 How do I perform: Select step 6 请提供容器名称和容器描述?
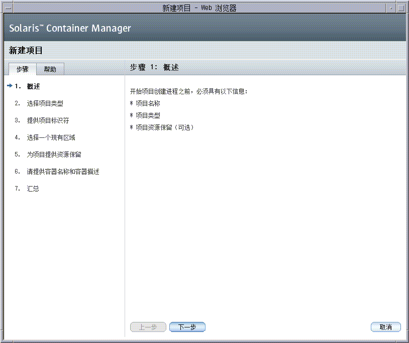[x=63, y=171]
